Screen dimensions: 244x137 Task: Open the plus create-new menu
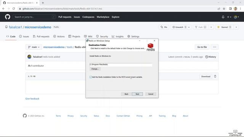point(229,17)
